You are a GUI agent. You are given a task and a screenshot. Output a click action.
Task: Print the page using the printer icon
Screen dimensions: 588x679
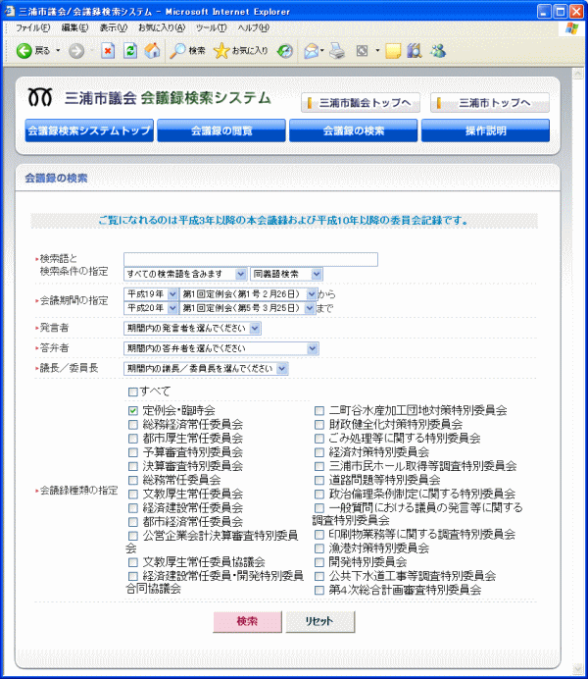point(337,51)
